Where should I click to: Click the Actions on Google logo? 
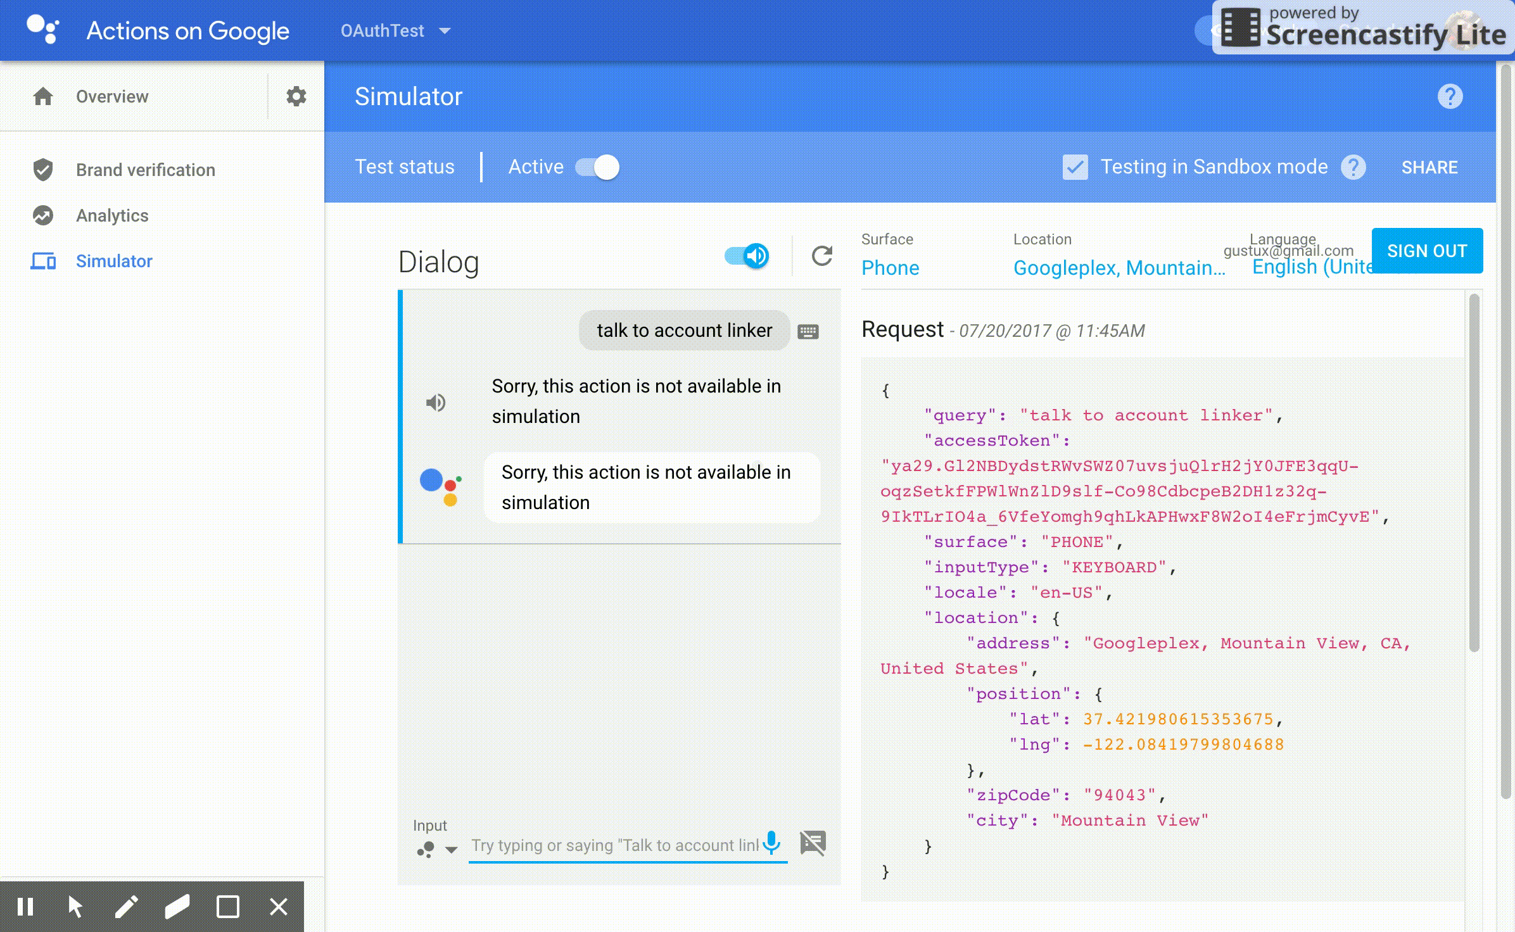point(42,29)
